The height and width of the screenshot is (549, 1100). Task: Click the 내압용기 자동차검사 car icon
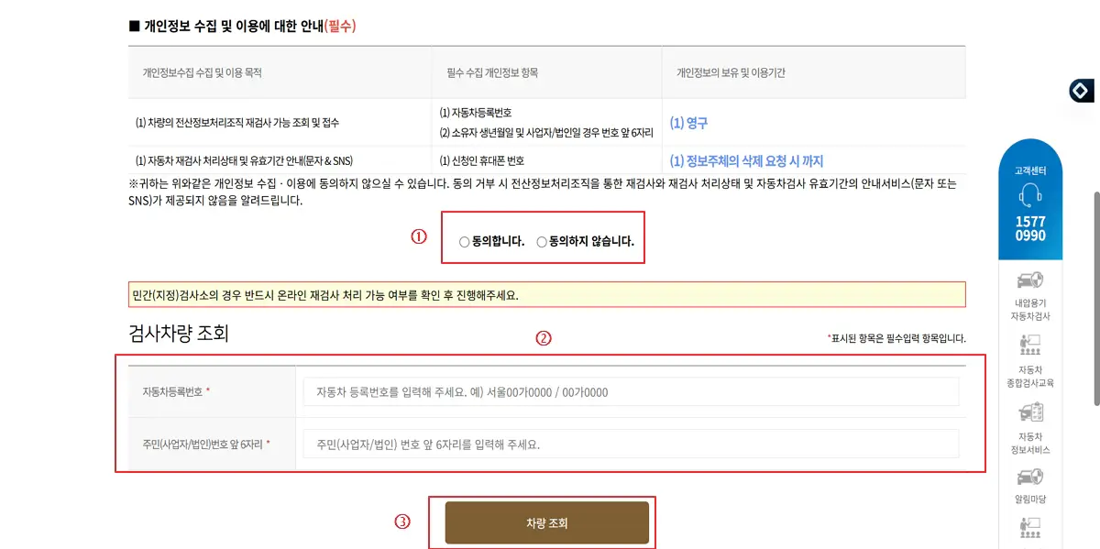point(1030,281)
